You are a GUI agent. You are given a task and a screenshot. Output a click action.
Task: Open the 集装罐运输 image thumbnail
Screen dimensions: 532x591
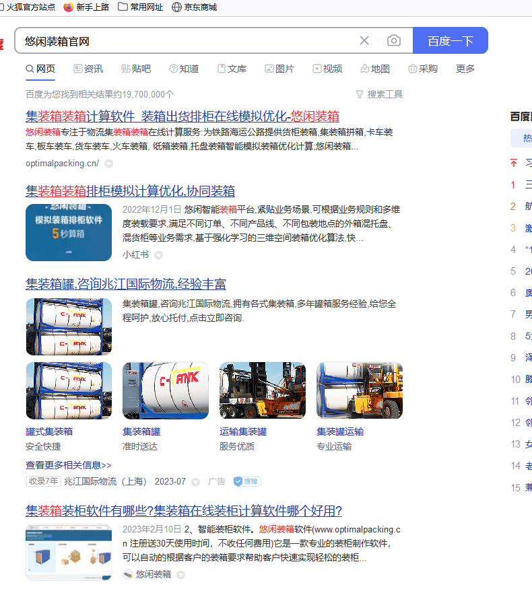(360, 391)
